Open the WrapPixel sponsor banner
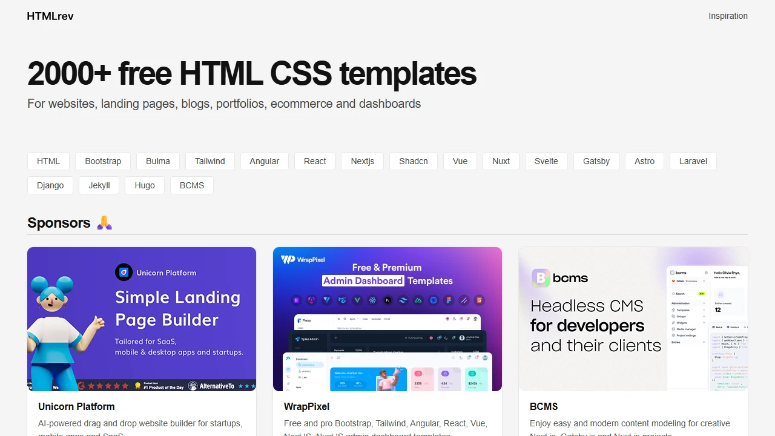The width and height of the screenshot is (775, 436). [x=387, y=319]
